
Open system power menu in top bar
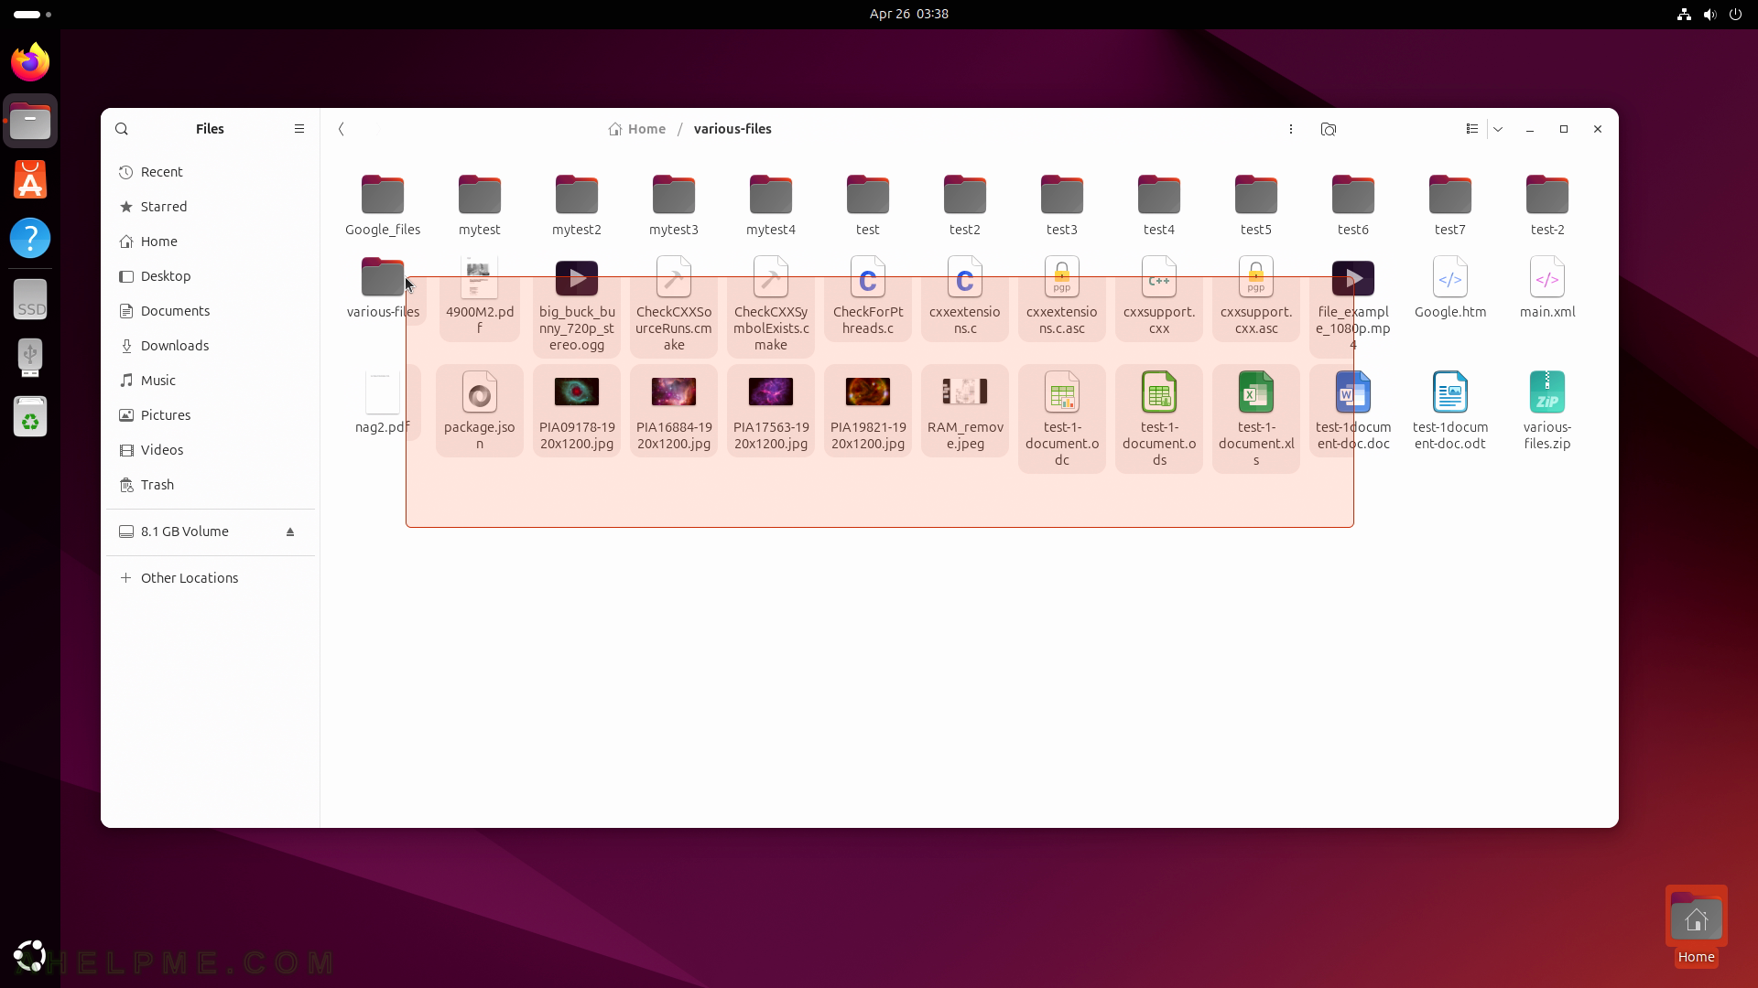coord(1735,14)
